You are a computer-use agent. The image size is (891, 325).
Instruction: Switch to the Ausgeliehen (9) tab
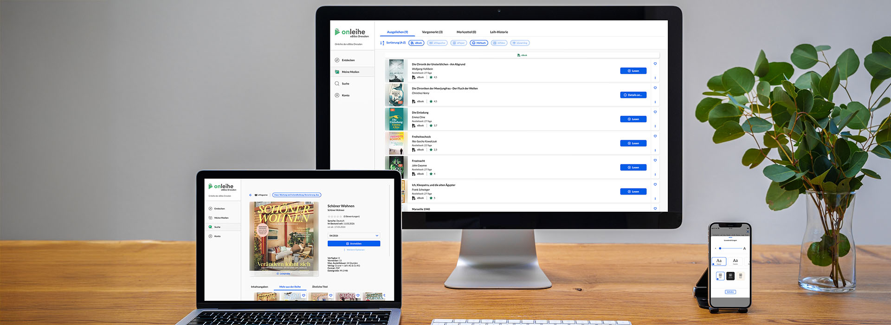point(398,32)
